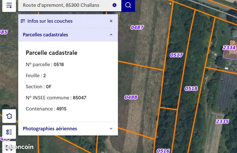Close the Infos sur les couches panel
The image size is (237, 153).
coord(111,21)
